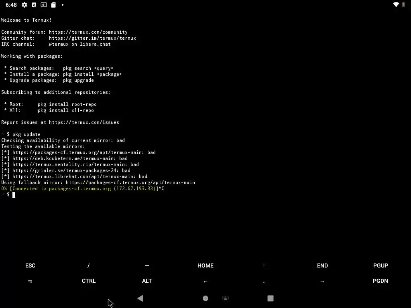Tap the down arrow extra key
411x308 pixels.
pos(264,281)
